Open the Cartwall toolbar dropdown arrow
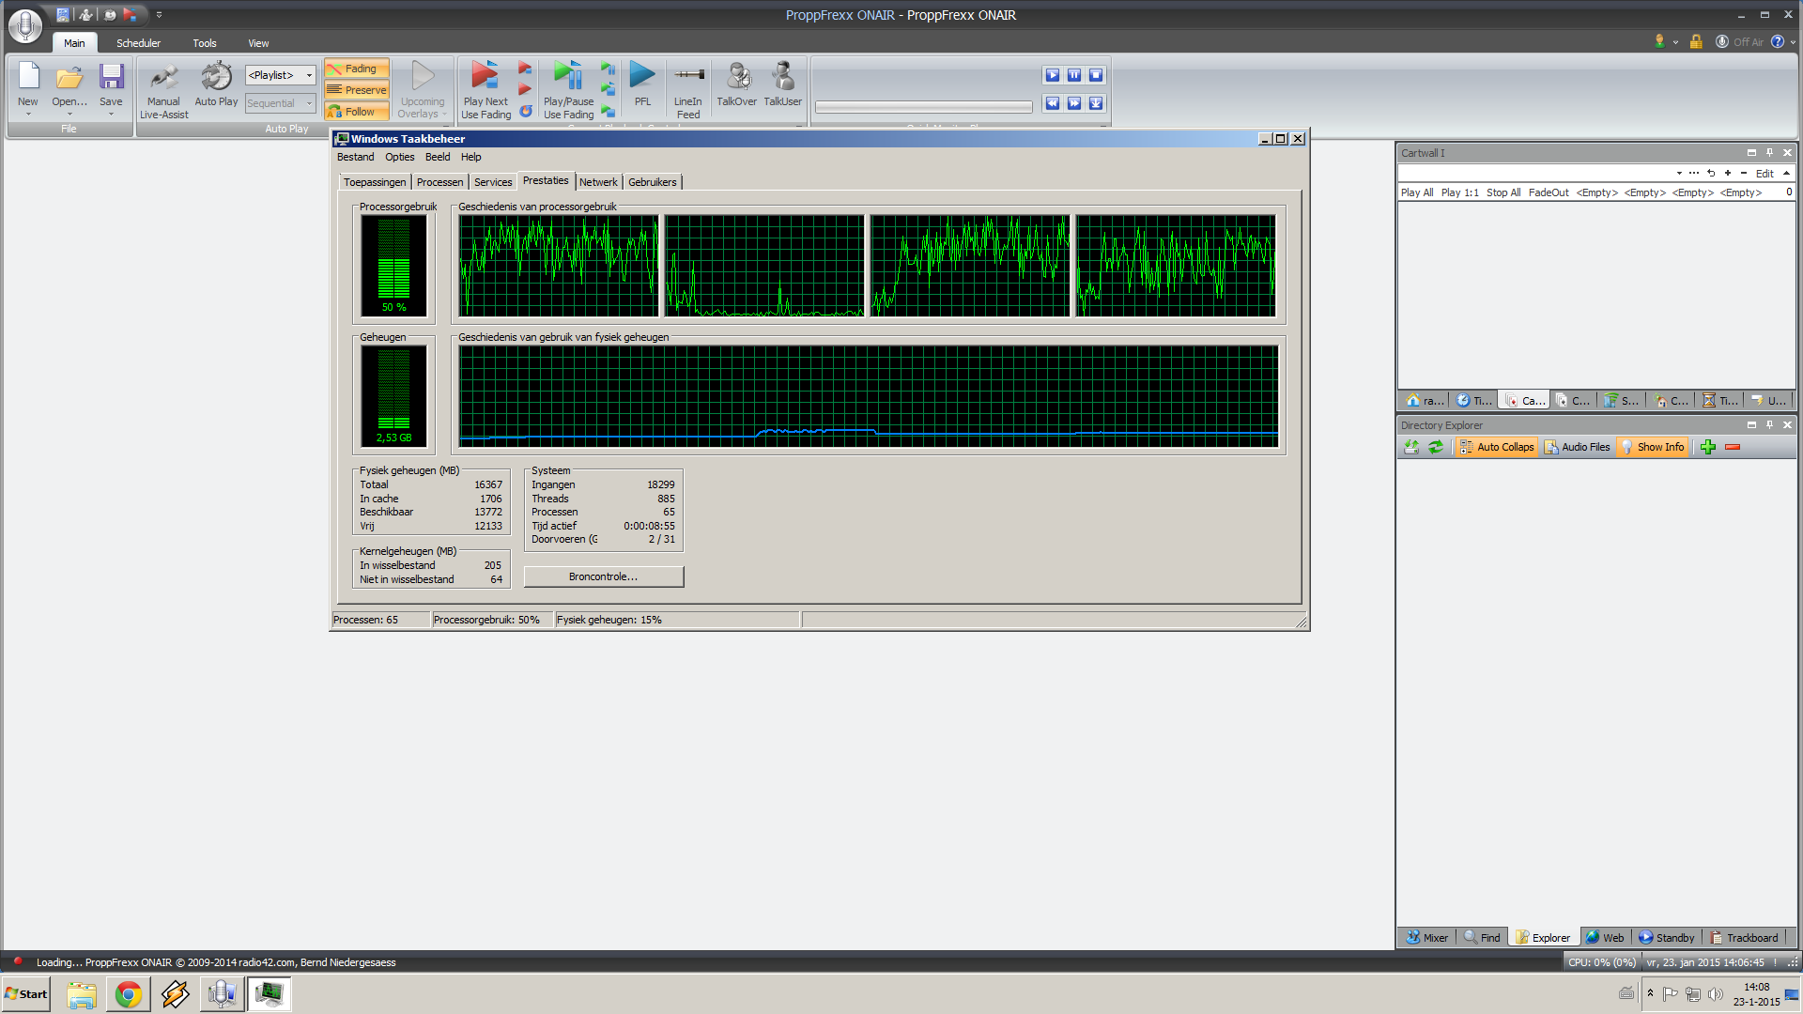The image size is (1803, 1014). coord(1679,173)
